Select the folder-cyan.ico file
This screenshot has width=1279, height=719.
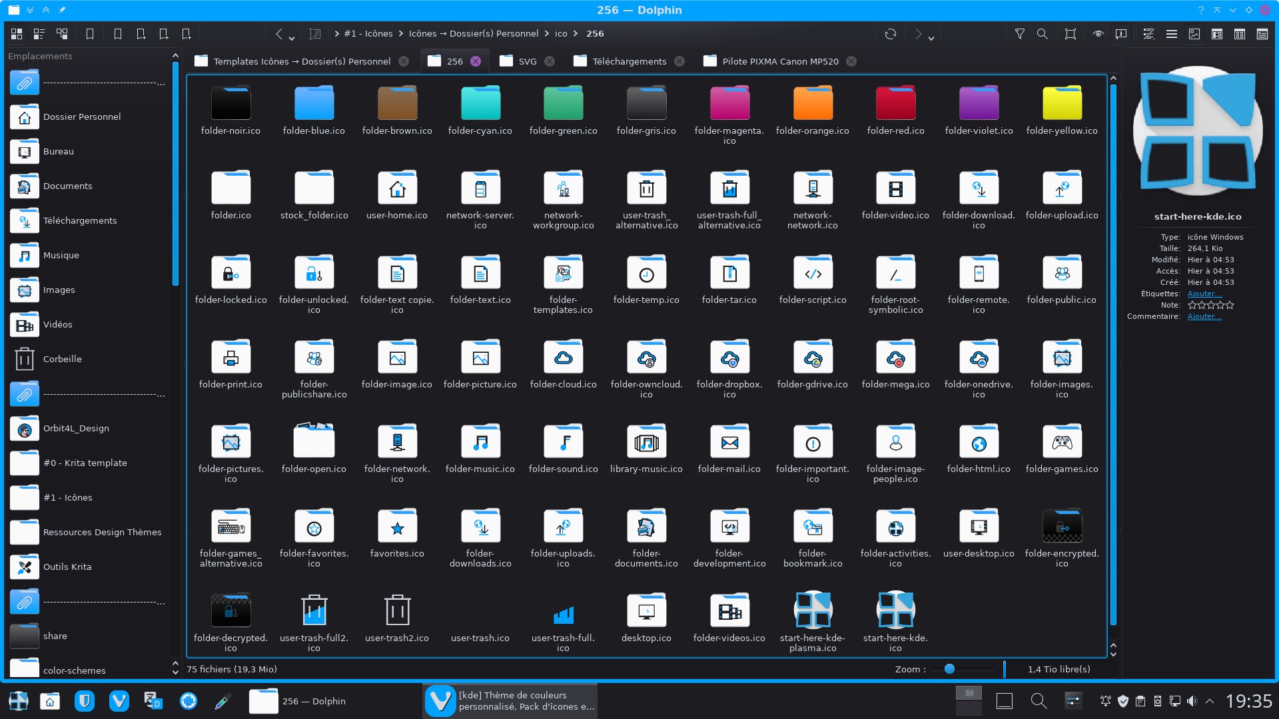tap(480, 111)
